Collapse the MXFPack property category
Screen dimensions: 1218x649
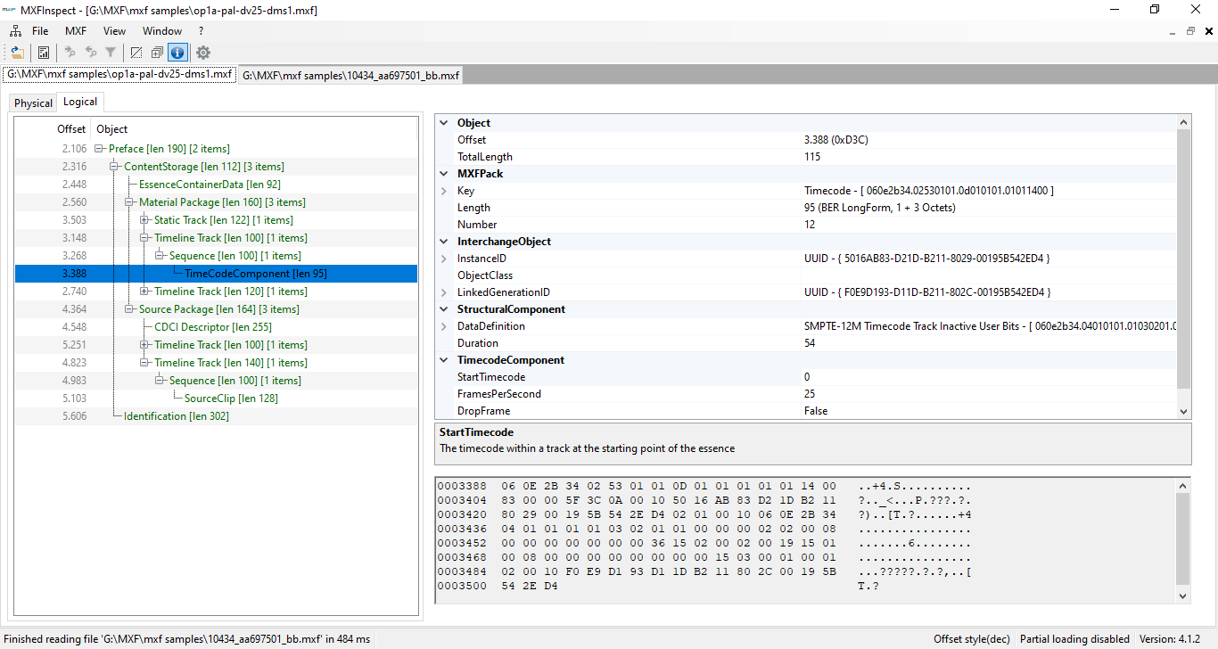[x=444, y=174]
